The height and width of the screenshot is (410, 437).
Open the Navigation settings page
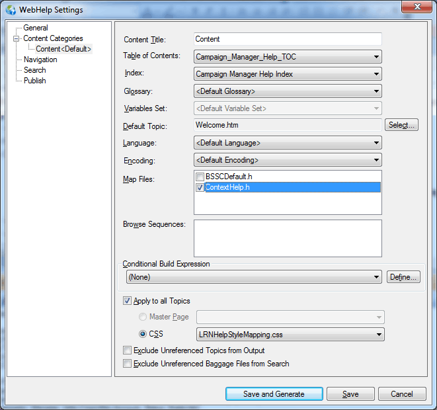(x=40, y=60)
